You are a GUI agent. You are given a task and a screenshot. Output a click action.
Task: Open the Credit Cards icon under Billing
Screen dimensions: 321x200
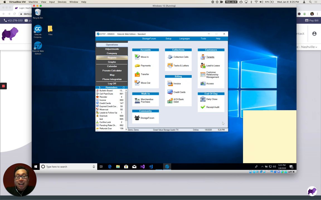170,92
